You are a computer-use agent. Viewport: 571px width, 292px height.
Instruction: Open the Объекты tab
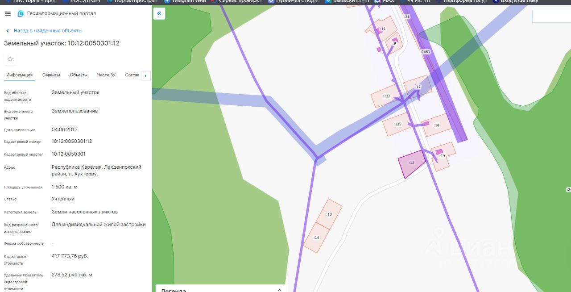(79, 75)
